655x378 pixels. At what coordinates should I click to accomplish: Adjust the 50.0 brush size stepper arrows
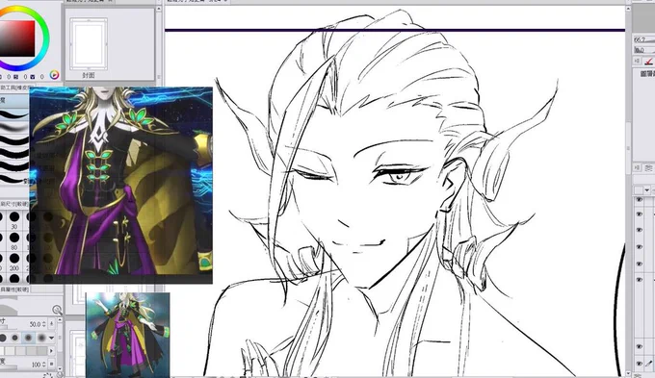point(44,324)
